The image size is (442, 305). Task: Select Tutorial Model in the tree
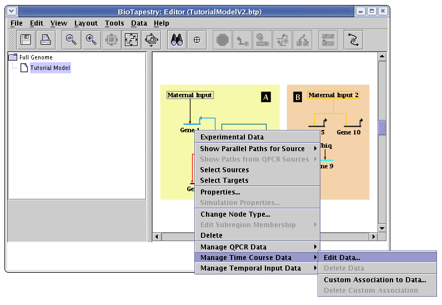tap(50, 68)
